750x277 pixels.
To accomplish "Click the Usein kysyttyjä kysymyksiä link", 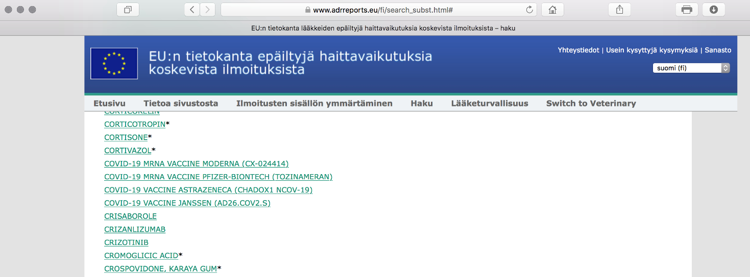I will 651,50.
